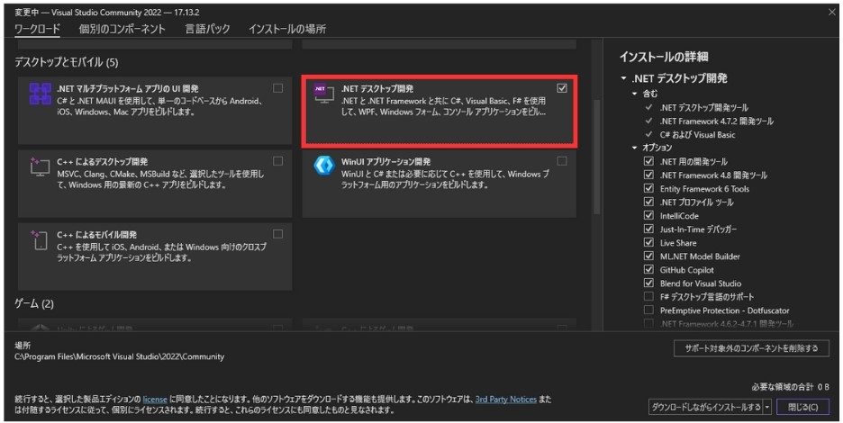This screenshot has height=423, width=843.
Task: Check the C++ によるデスクトップ開発 workload checkbox
Action: (x=278, y=161)
